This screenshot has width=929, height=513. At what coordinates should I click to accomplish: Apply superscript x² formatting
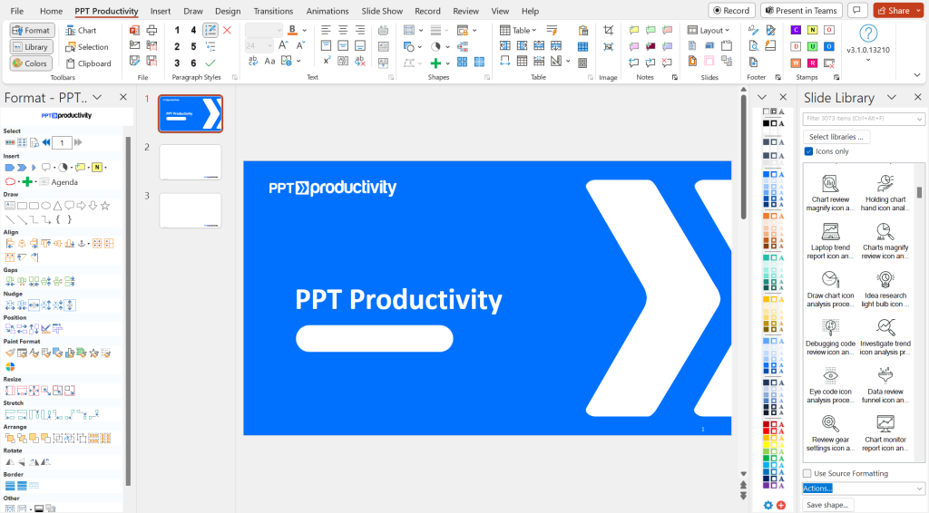[x=327, y=61]
